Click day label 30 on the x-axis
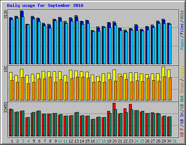 click(169, 141)
